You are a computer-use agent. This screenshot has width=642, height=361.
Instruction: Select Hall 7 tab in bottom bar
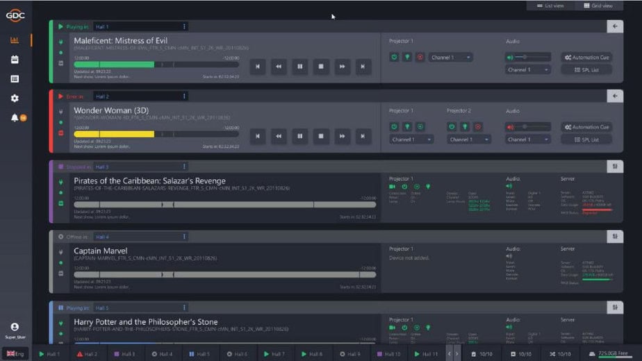pyautogui.click(x=274, y=354)
